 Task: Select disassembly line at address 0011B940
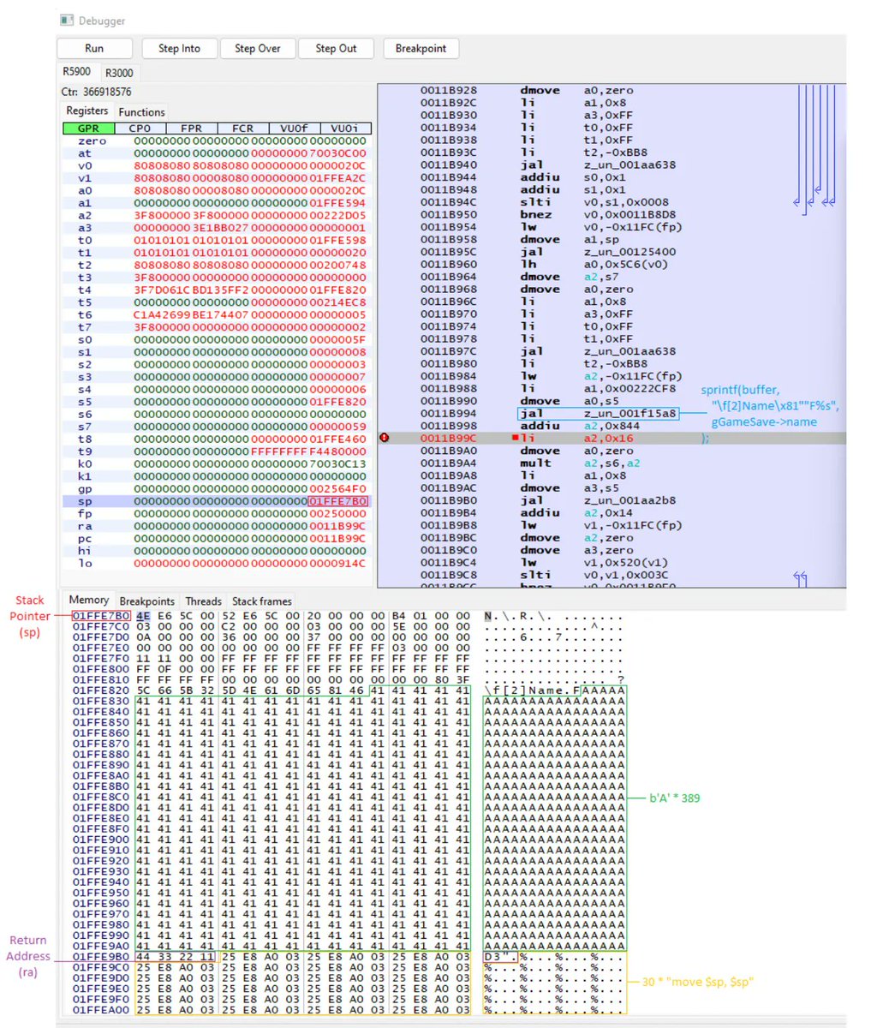pos(611,164)
